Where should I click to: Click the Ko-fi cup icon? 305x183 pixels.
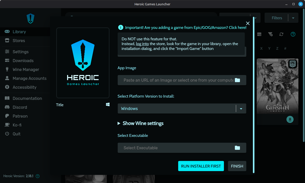[7, 125]
